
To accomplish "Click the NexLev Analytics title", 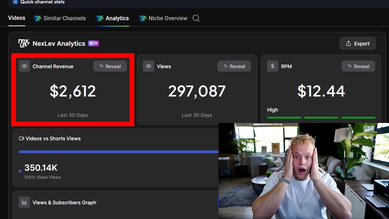I will [59, 43].
